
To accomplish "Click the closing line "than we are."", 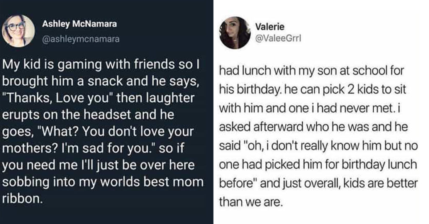I will (x=251, y=202).
